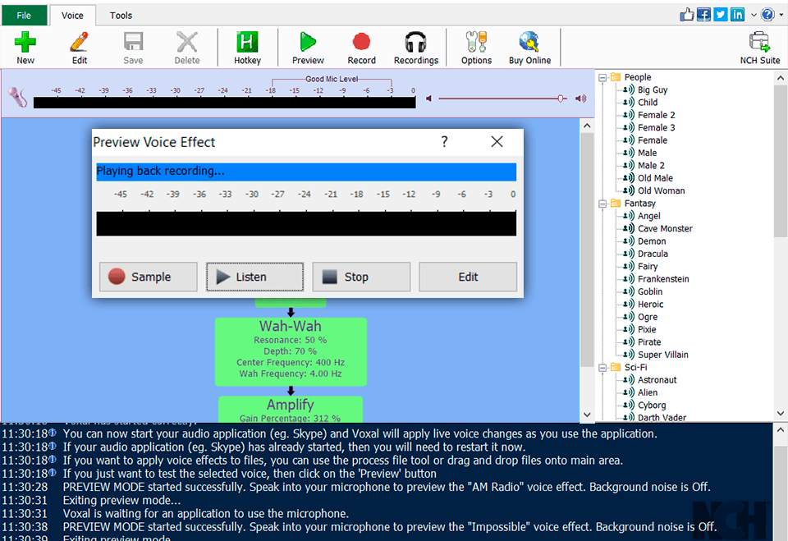Switch to the Tools tab
This screenshot has height=541, width=788.
click(121, 15)
